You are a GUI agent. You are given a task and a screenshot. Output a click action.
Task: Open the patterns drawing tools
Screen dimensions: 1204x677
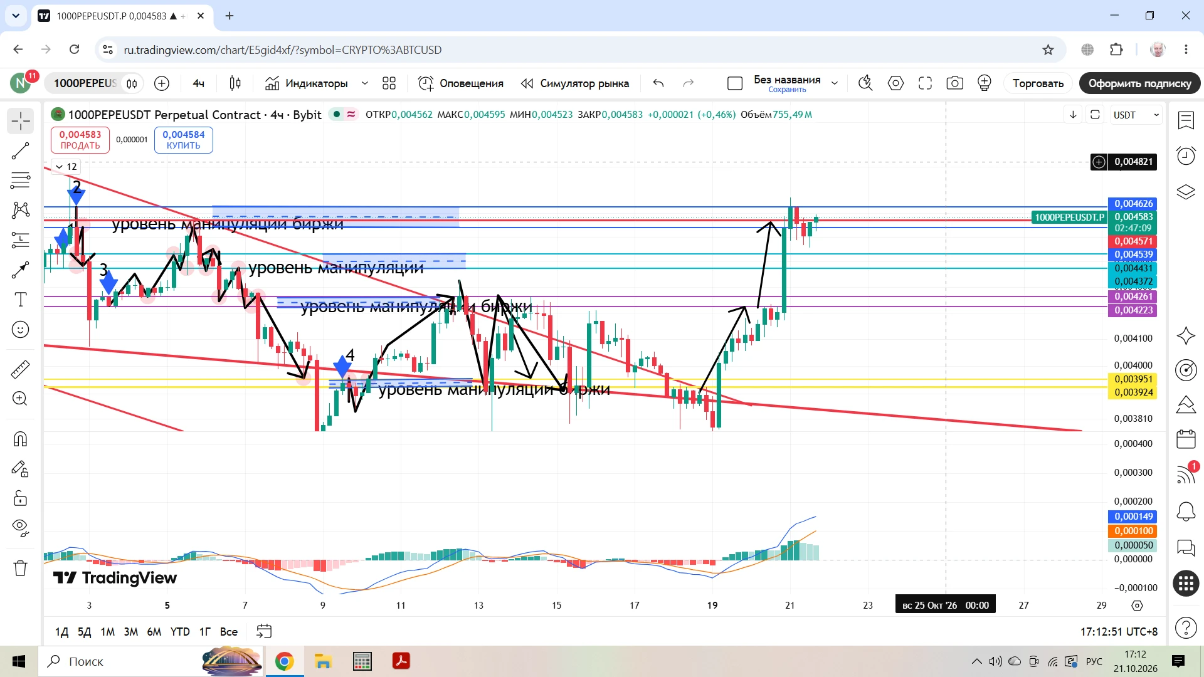tap(21, 210)
